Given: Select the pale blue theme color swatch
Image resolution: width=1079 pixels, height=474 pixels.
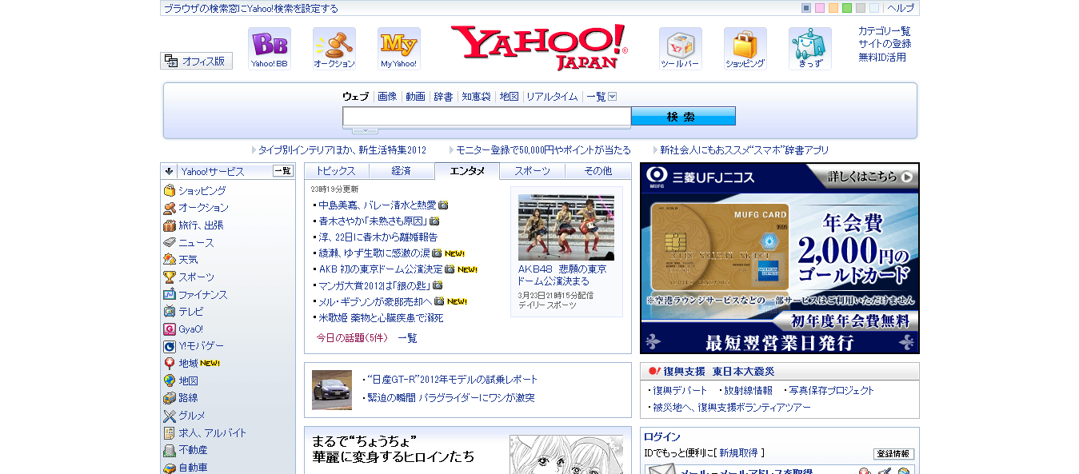Looking at the screenshot, I should pyautogui.click(x=874, y=8).
